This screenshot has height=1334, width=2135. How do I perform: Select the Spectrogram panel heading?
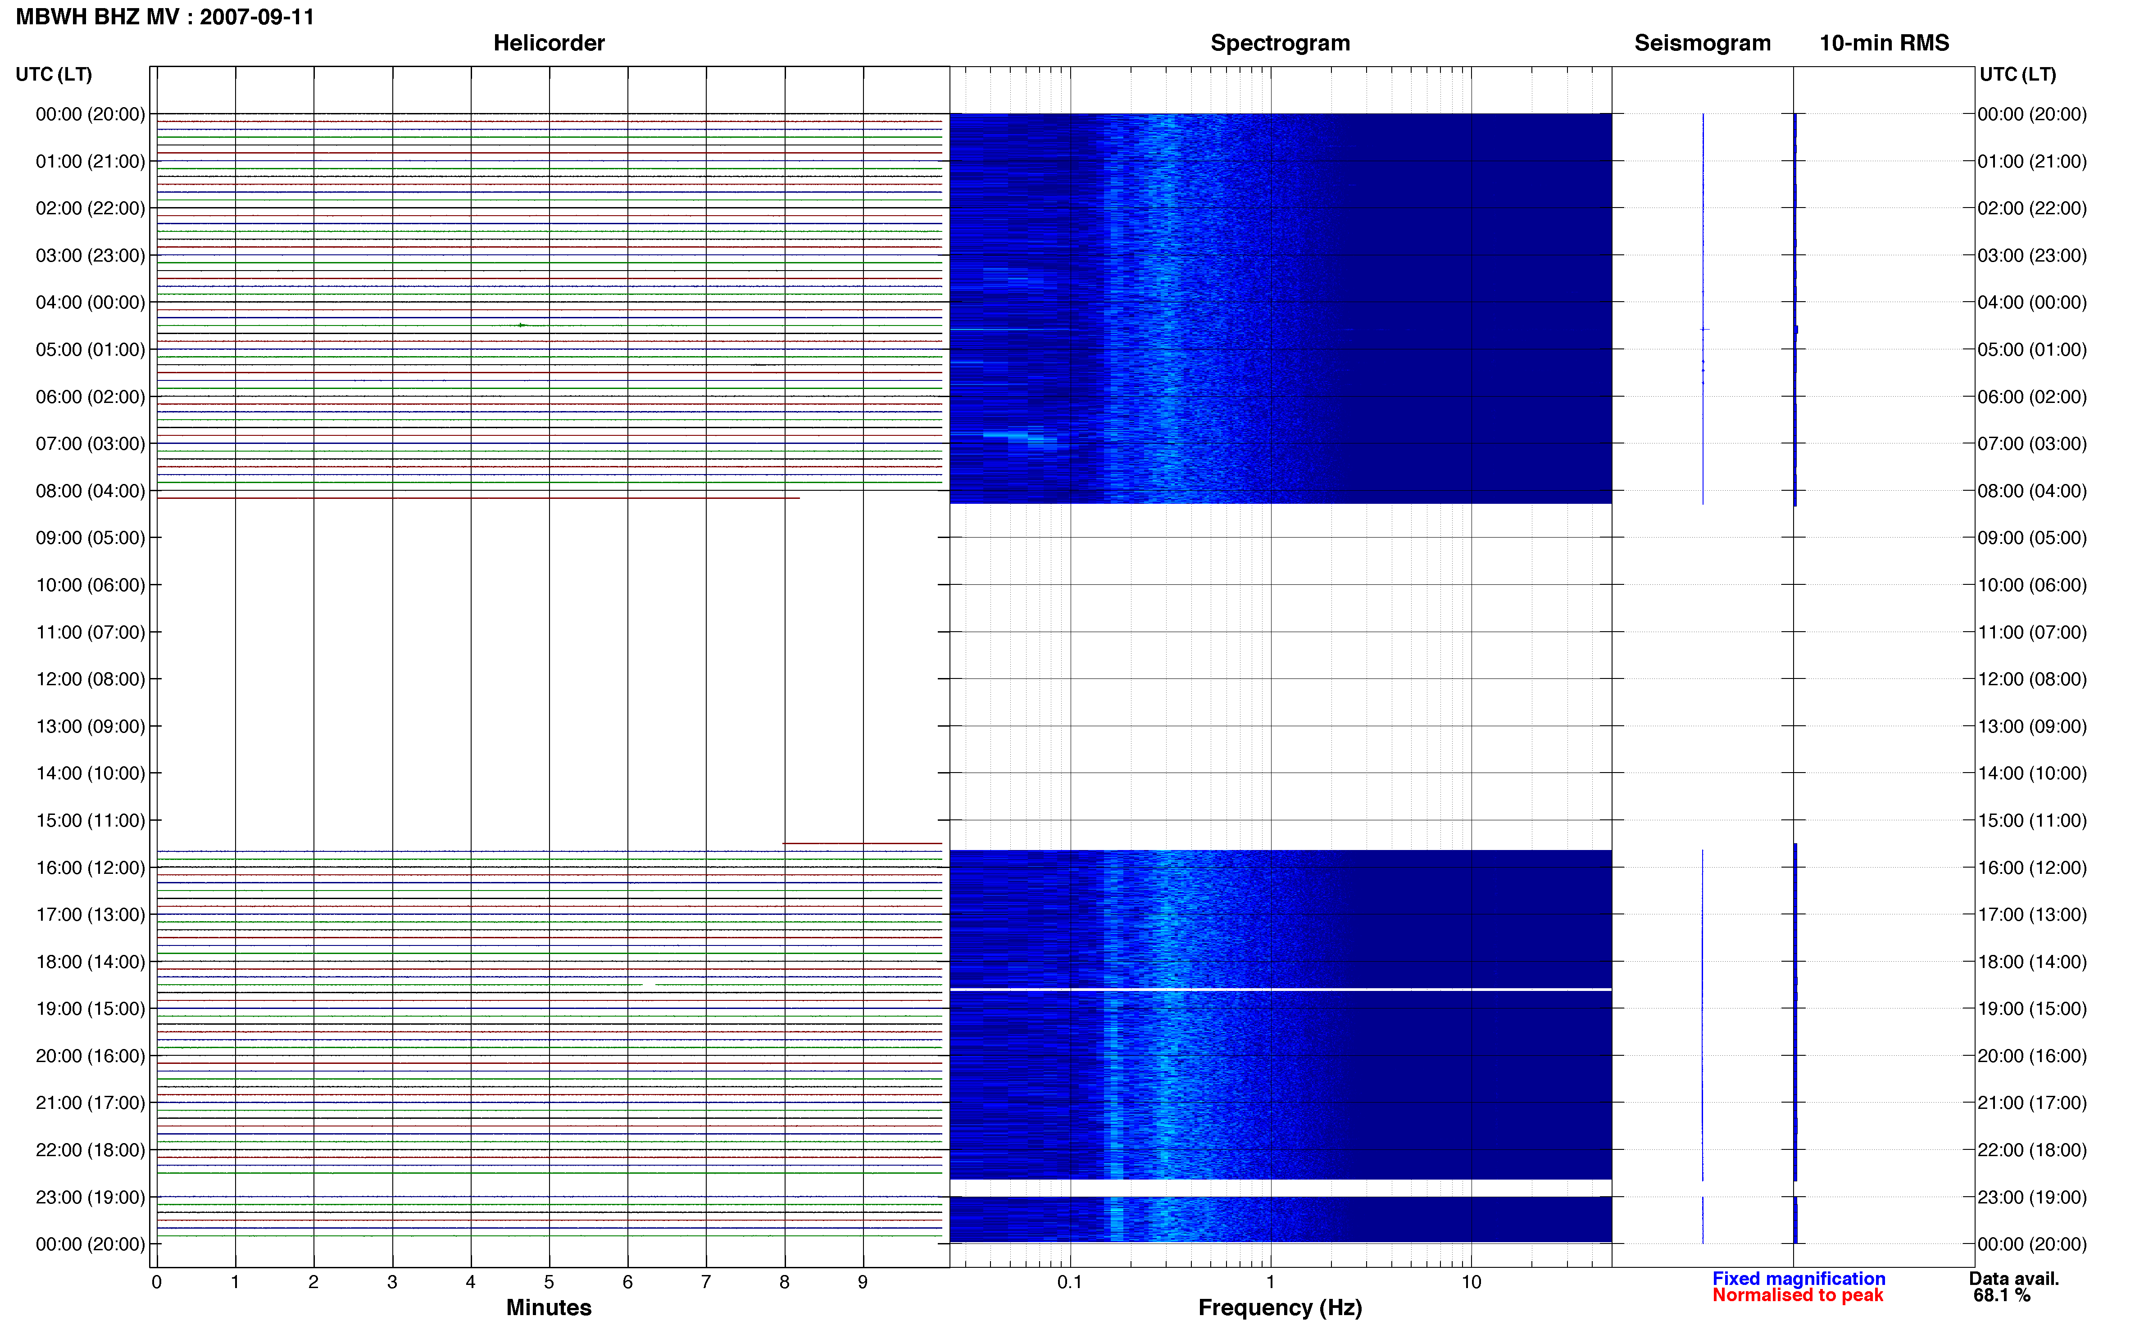1280,43
